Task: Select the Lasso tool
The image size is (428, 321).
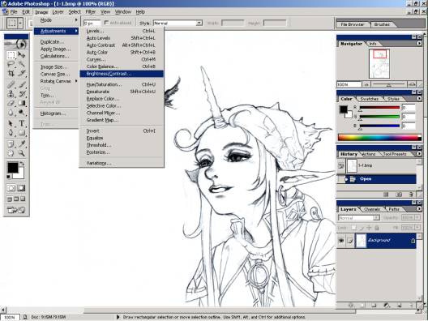Action: click(x=11, y=64)
